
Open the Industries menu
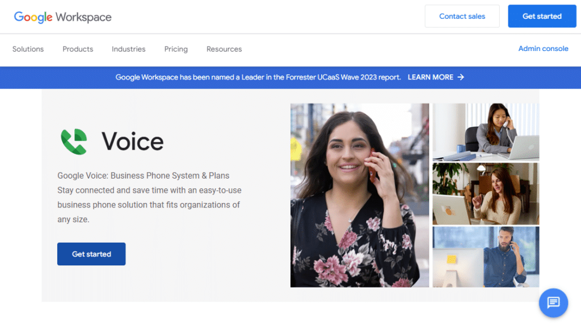(x=129, y=49)
